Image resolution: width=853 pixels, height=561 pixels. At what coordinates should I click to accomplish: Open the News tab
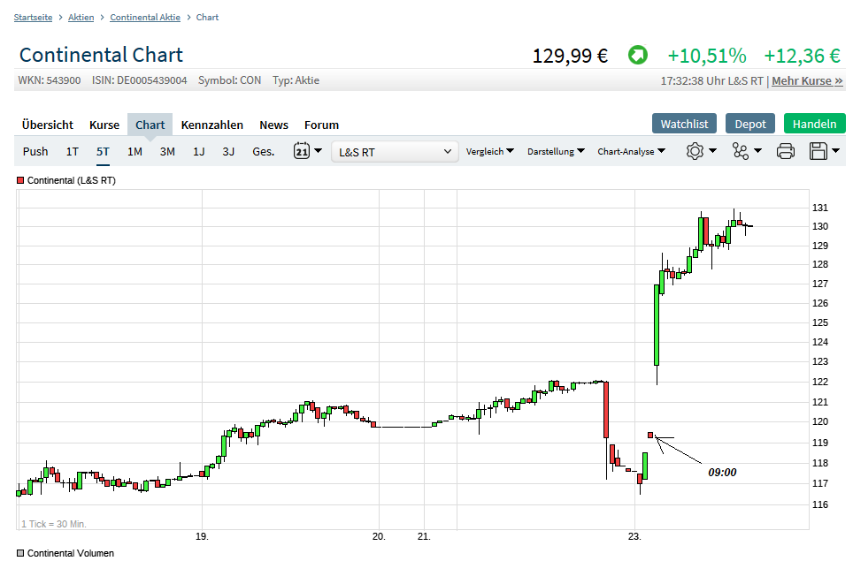(273, 125)
